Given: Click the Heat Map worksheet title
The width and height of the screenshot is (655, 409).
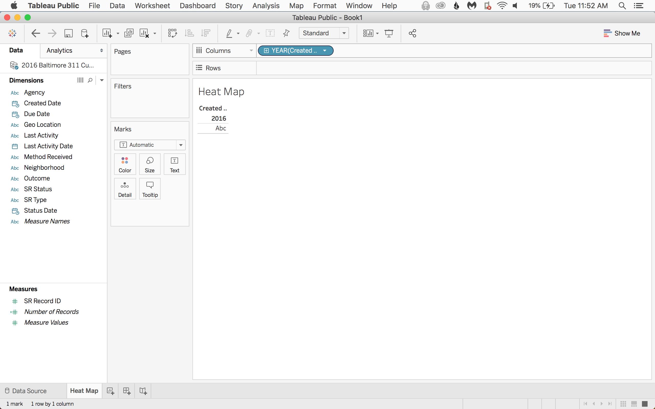Looking at the screenshot, I should coord(221,92).
